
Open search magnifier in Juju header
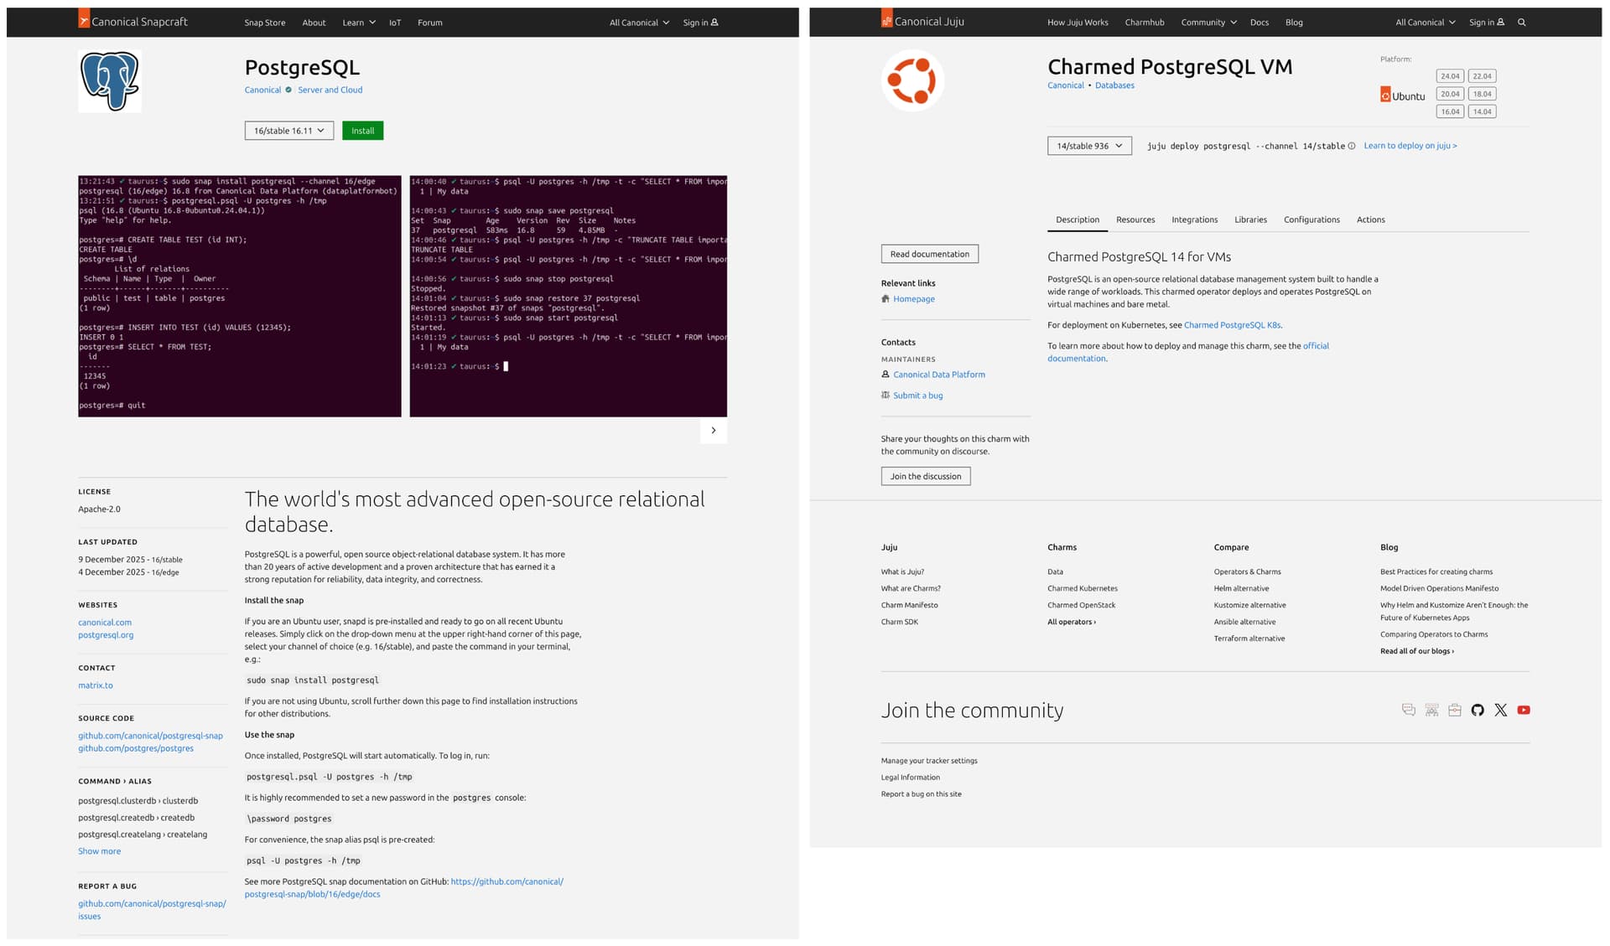coord(1521,23)
